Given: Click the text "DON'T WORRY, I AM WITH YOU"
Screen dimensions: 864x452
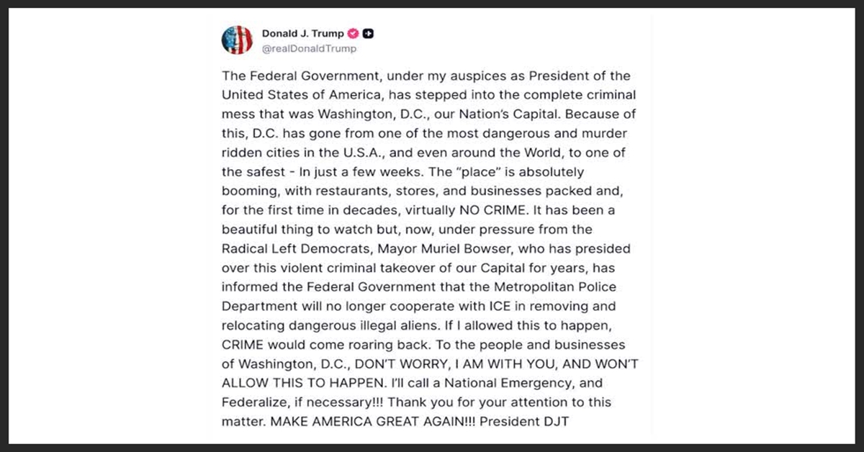Looking at the screenshot, I should [431, 364].
